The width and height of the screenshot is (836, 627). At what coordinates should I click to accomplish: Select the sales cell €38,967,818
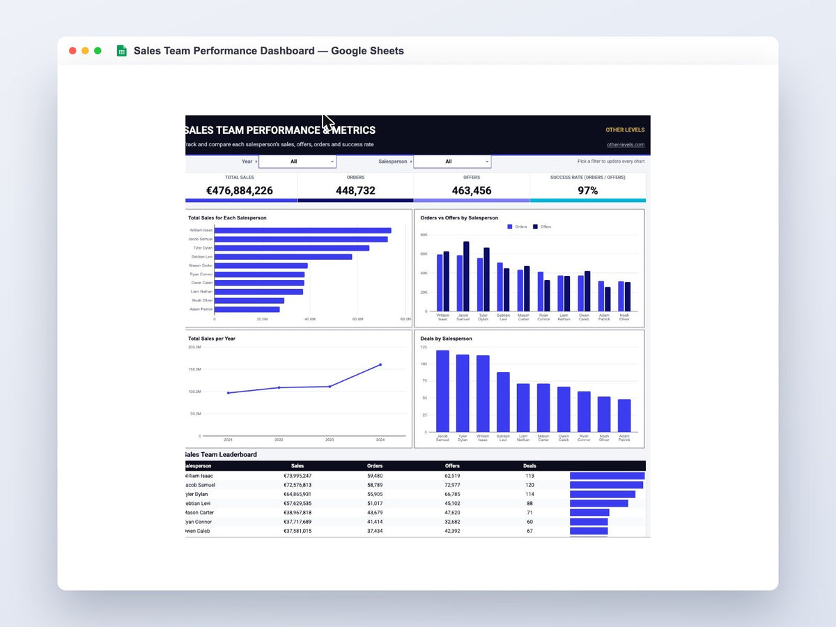tap(297, 513)
